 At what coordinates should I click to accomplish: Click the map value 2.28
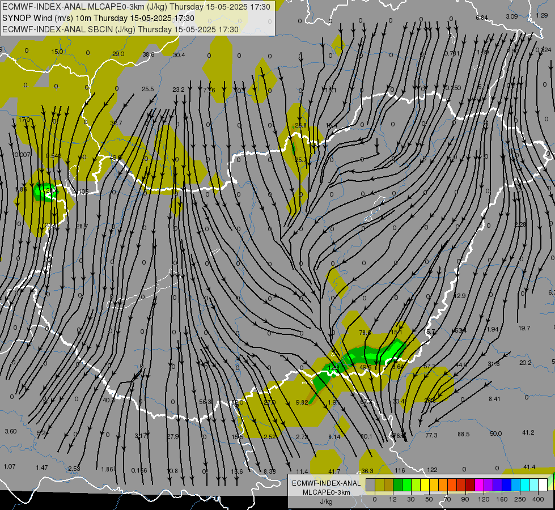point(520,224)
